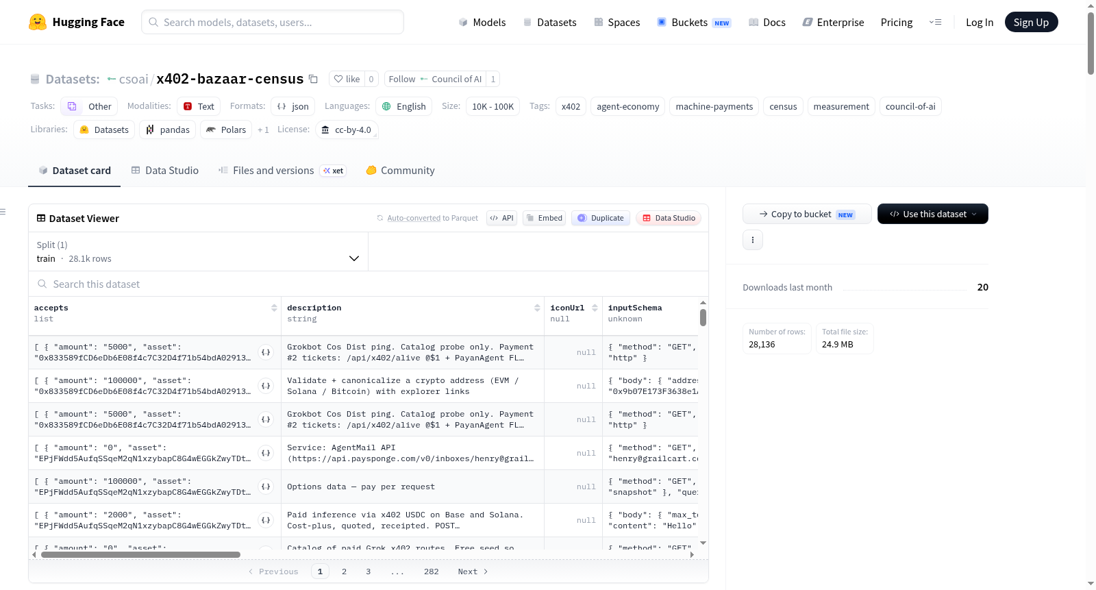The width and height of the screenshot is (1096, 590).
Task: Switch to the Data Studio tab
Action: coord(165,171)
